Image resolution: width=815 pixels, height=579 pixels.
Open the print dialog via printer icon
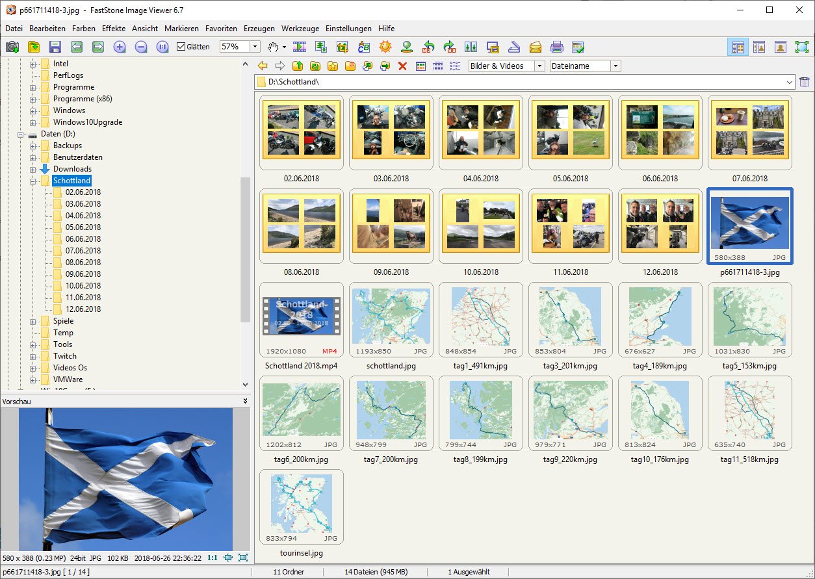point(556,47)
